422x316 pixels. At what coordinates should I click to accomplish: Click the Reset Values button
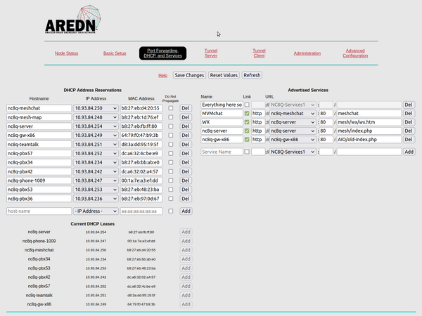pyautogui.click(x=224, y=75)
